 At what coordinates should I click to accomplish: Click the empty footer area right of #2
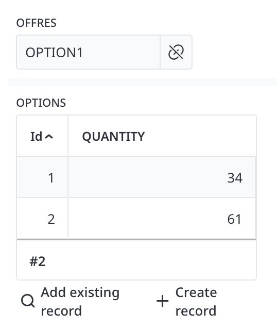coord(151,260)
